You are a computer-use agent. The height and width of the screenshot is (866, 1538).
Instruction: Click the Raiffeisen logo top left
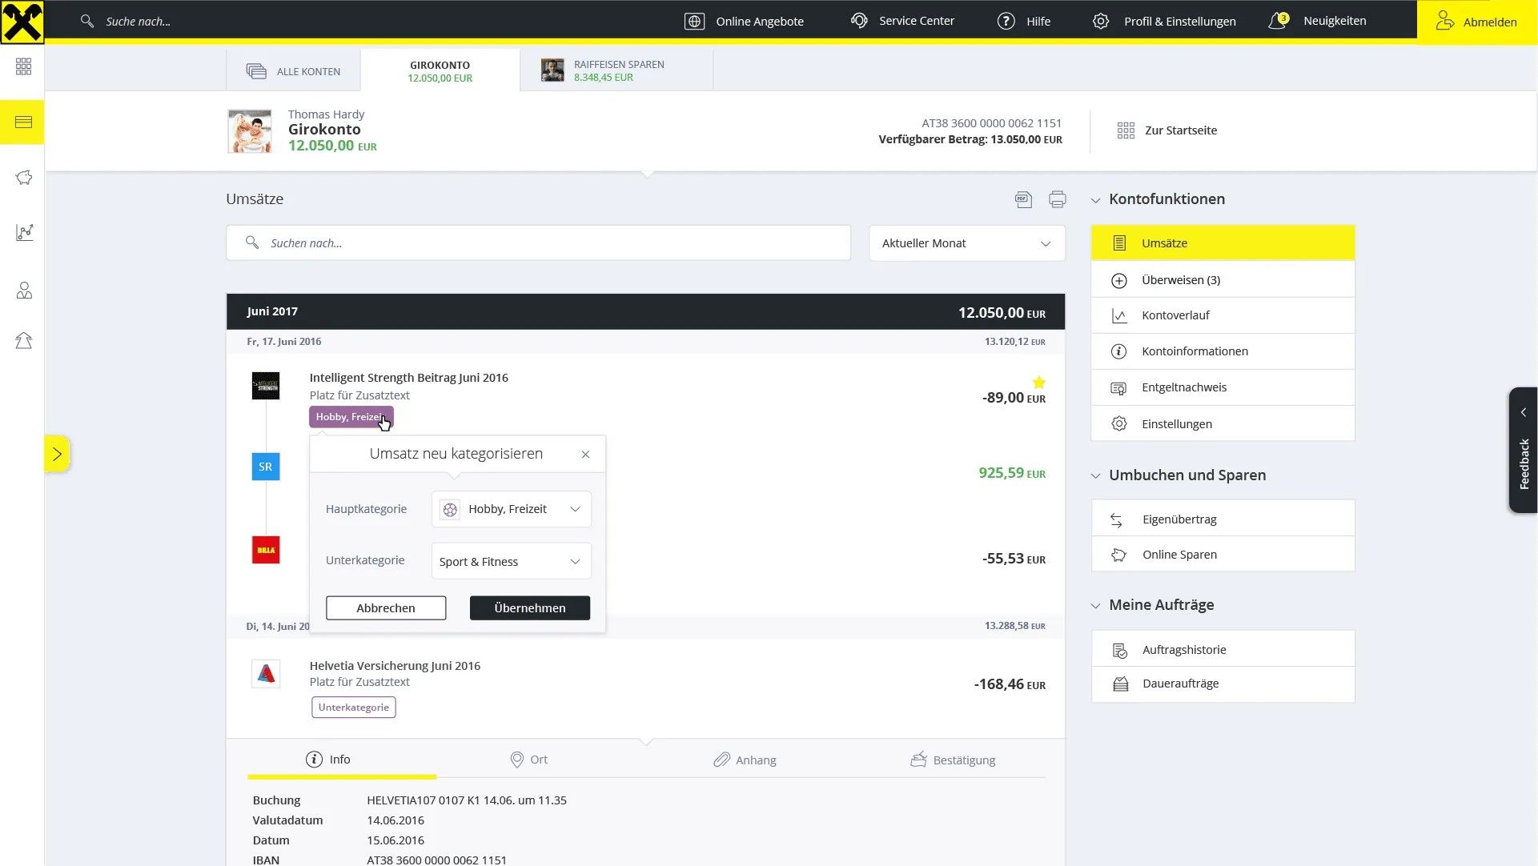click(x=22, y=22)
